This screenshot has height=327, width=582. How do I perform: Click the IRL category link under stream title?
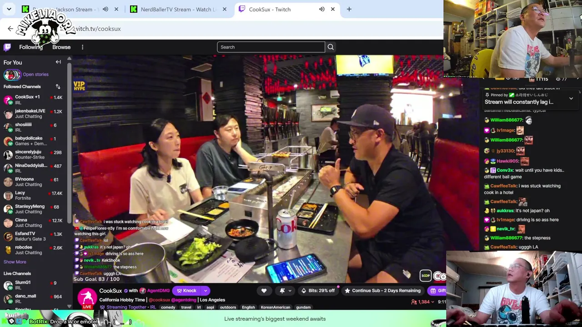coord(153,307)
